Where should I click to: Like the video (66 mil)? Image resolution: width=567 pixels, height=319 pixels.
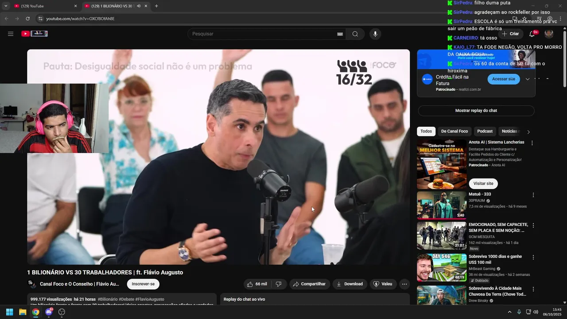[257, 284]
